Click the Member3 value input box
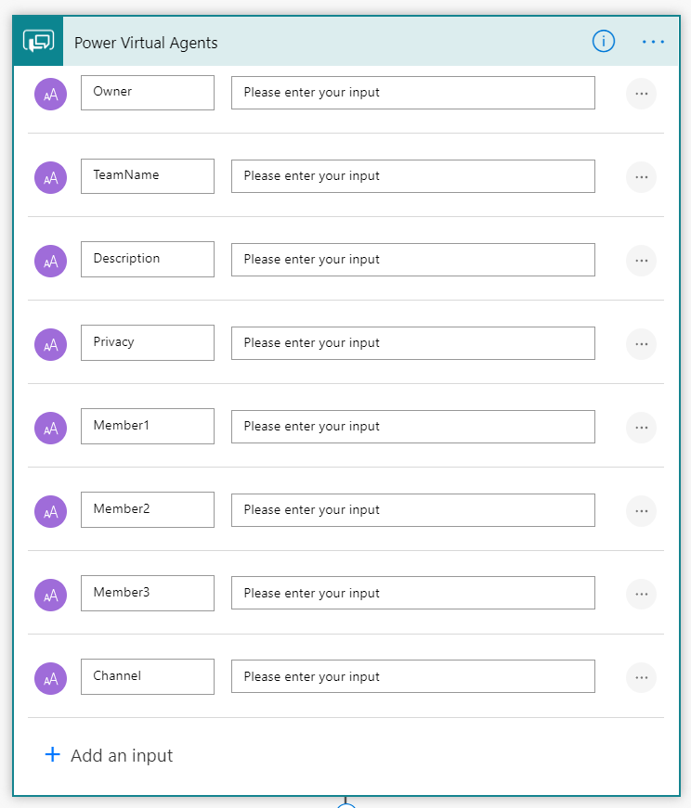691x808 pixels. pos(413,593)
